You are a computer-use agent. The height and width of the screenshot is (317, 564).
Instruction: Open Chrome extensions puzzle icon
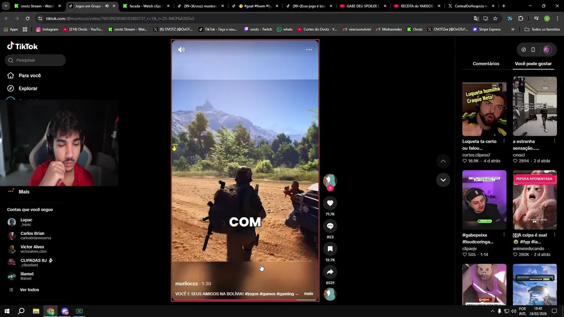pos(521,18)
